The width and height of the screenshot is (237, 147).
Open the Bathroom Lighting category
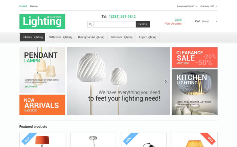click(x=60, y=37)
